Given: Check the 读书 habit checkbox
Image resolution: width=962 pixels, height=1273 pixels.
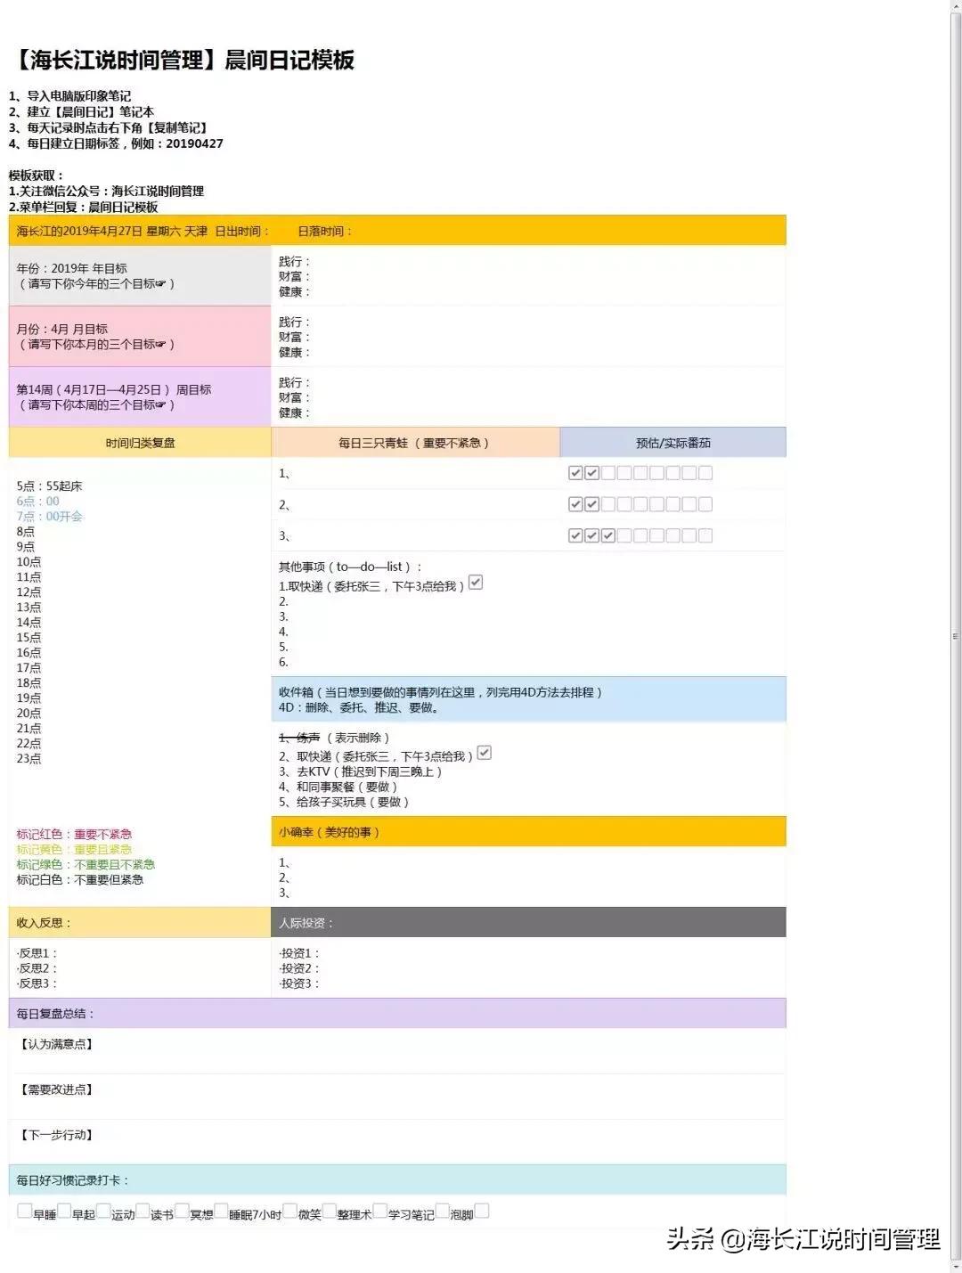Looking at the screenshot, I should 143,1212.
